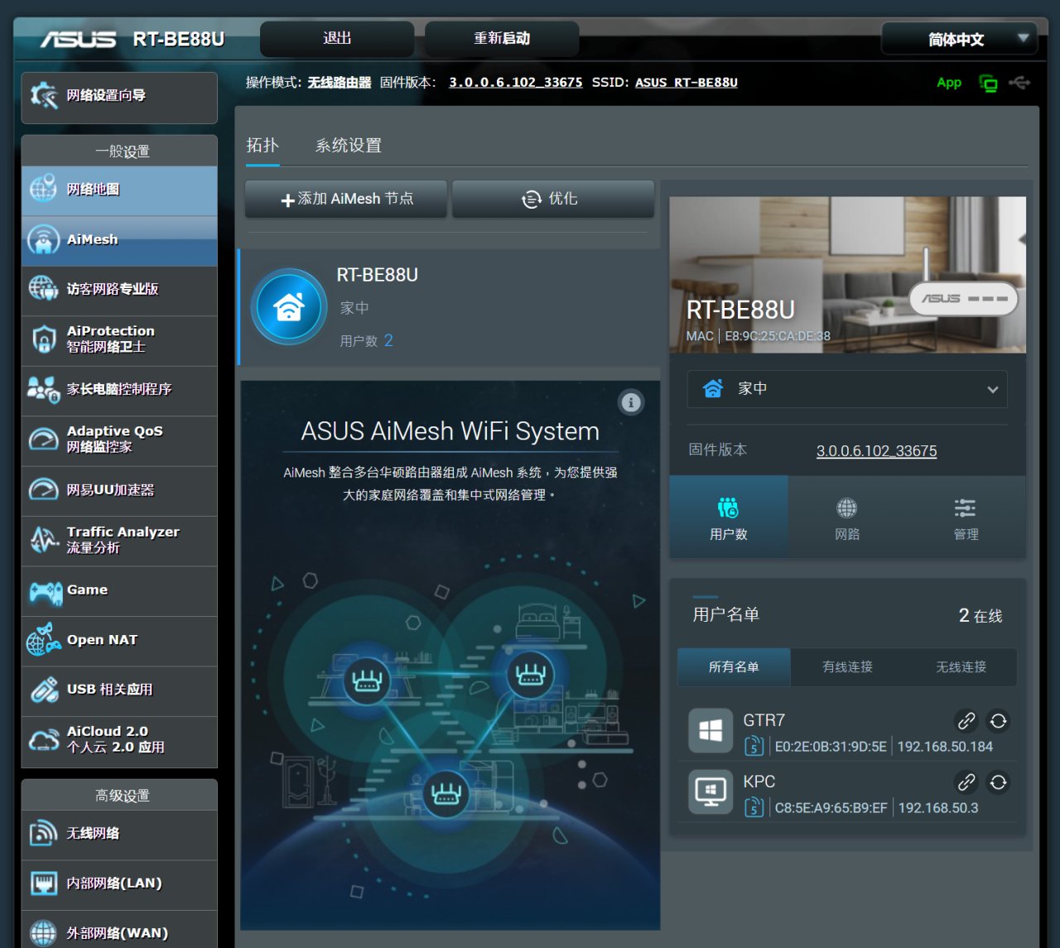Open Adaptive QoS 网络监控家
Screen dimensions: 1060x948
119,440
